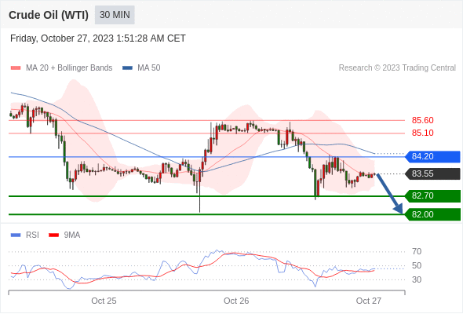Click the 85.60 resistance level label
Screen dimensions: 463x314
coord(422,121)
